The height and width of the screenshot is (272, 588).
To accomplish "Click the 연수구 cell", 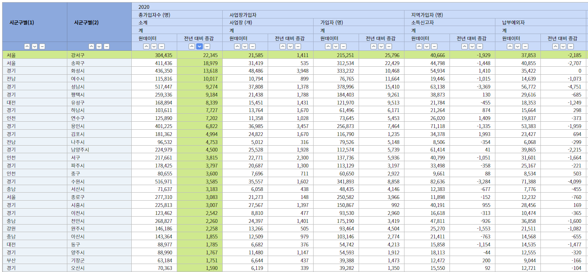I will click(x=99, y=118).
